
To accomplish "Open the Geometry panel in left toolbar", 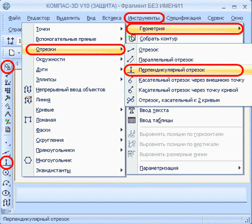I will pos(7,67).
